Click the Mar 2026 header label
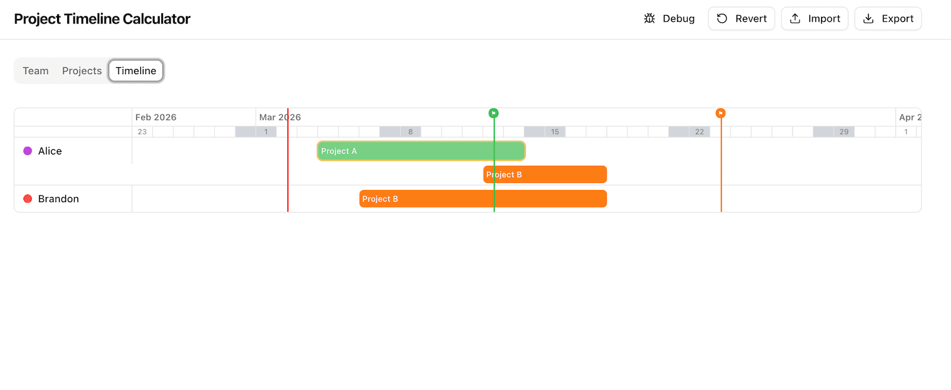This screenshot has width=951, height=390. [280, 117]
